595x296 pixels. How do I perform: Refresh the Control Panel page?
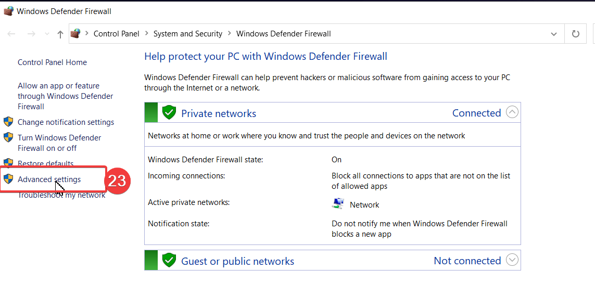point(576,34)
